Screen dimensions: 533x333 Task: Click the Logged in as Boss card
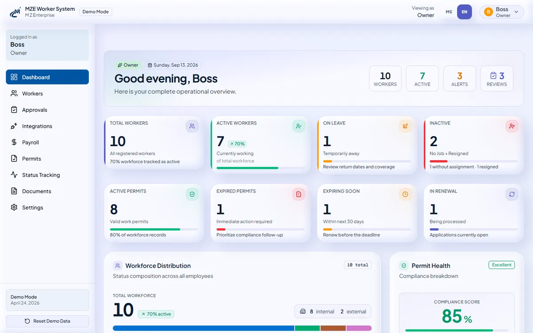[47, 45]
